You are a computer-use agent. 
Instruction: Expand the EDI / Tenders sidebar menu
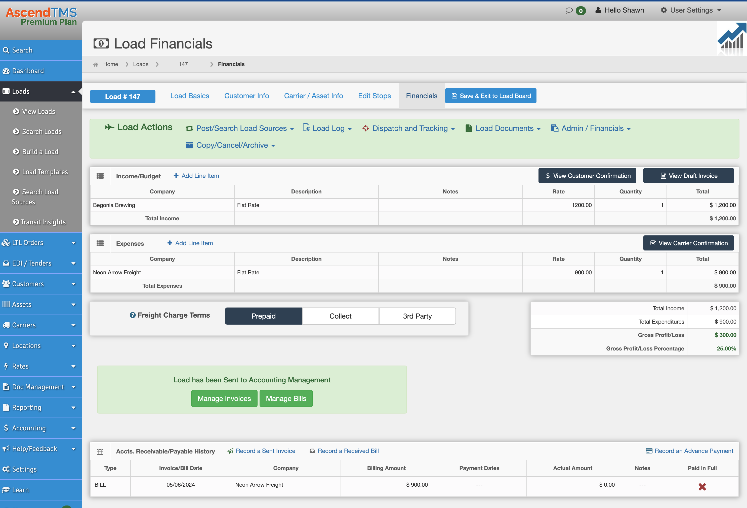coord(41,263)
